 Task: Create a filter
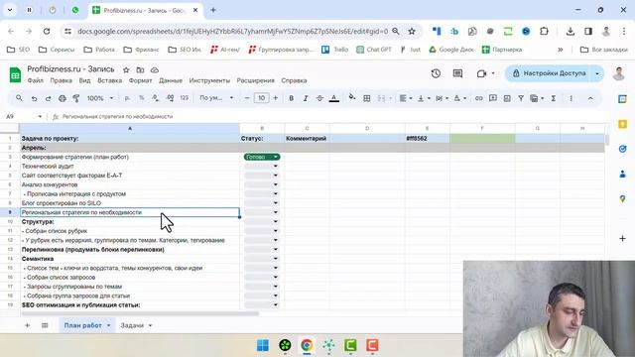[x=521, y=98]
